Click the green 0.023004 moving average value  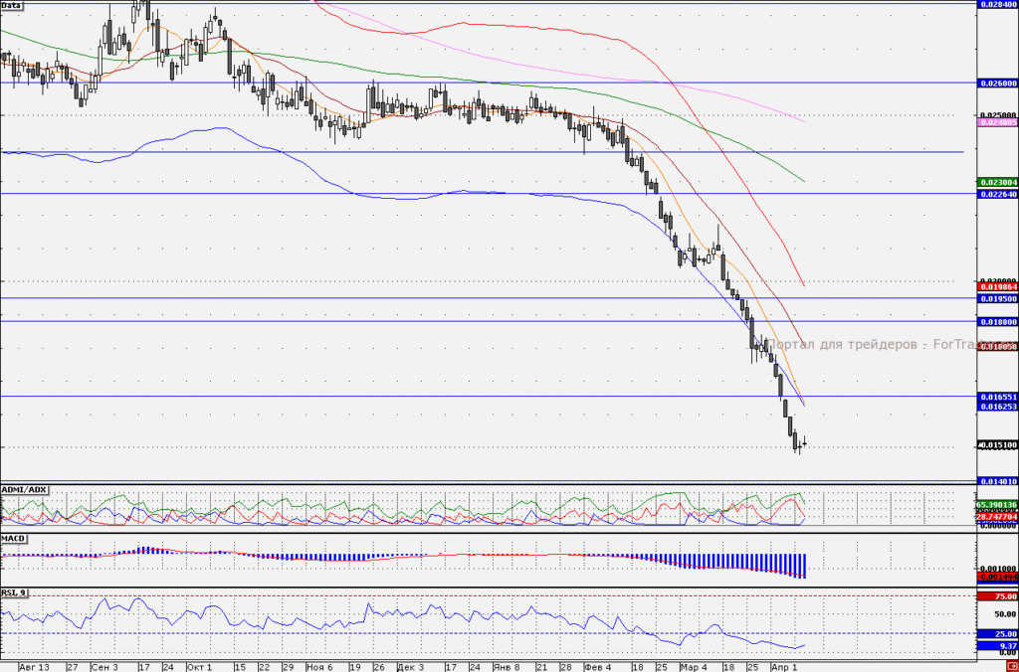tap(998, 183)
